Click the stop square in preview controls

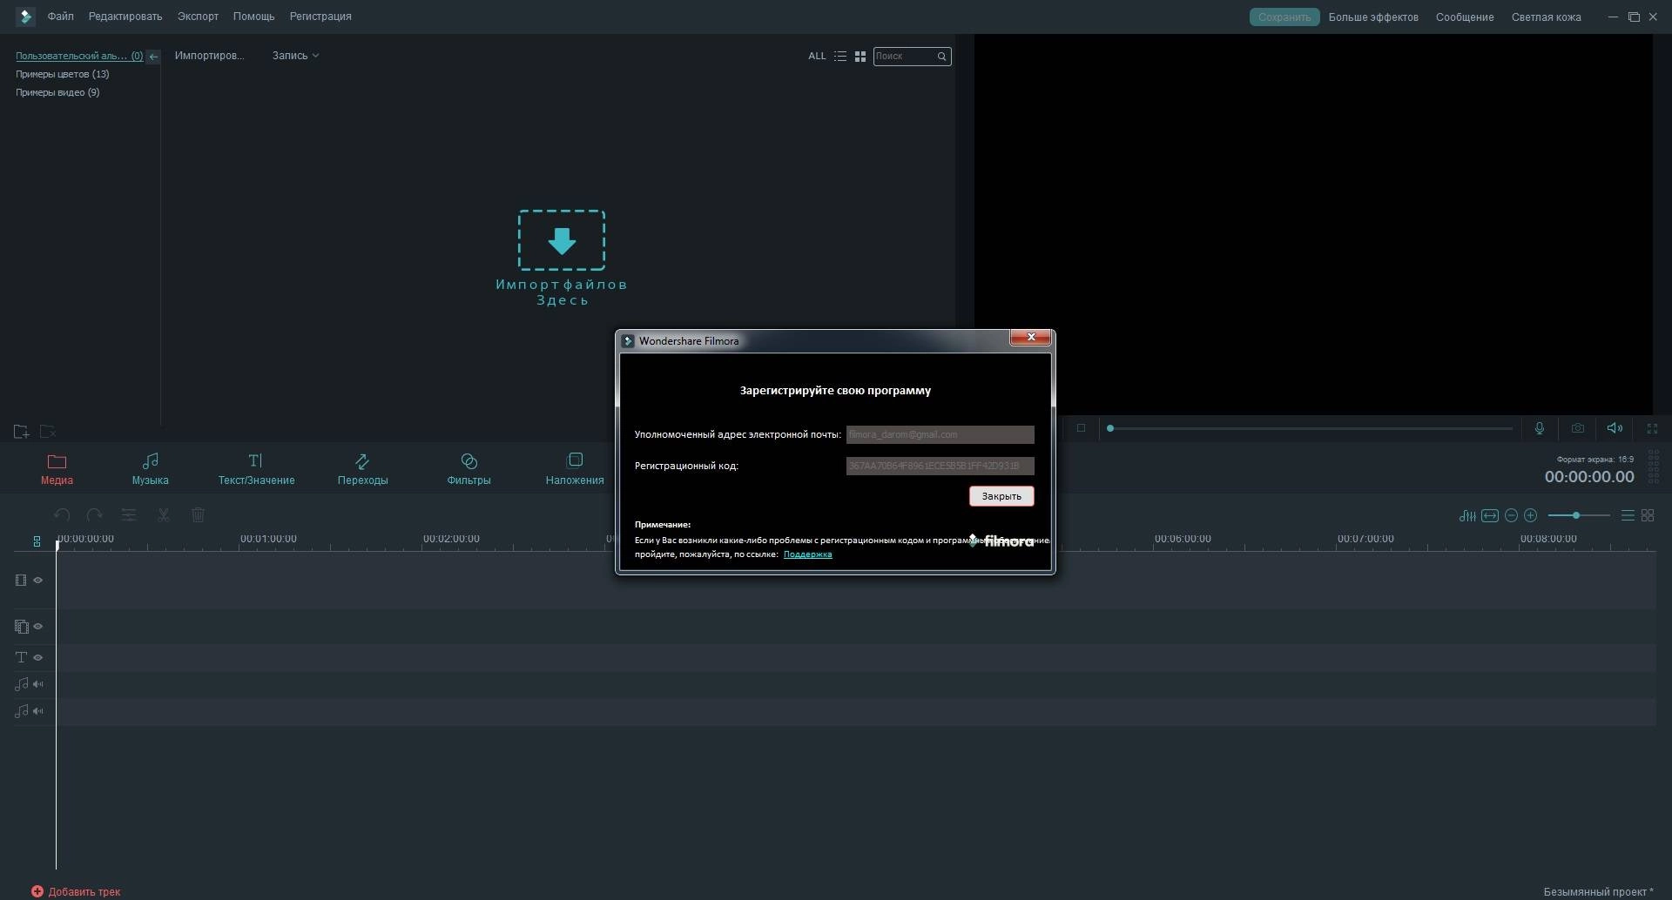click(x=1081, y=428)
